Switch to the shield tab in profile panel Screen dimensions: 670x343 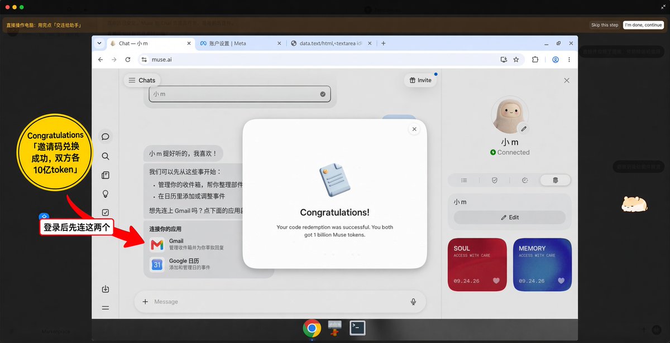[x=494, y=180]
